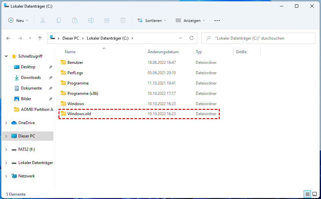Open the Sortieren dropdown
Screen dimensions: 321x199
pyautogui.click(x=152, y=20)
